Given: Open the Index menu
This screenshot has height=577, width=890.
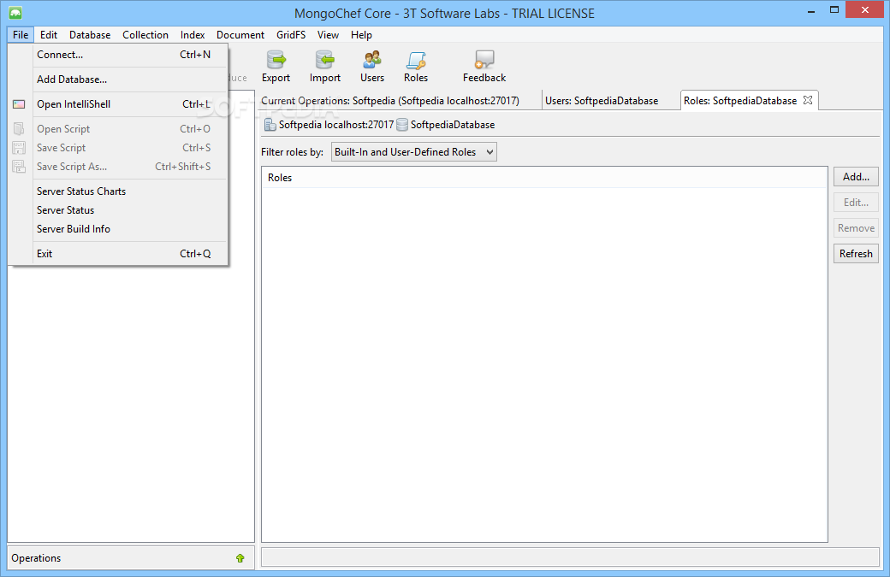Looking at the screenshot, I should pos(193,34).
